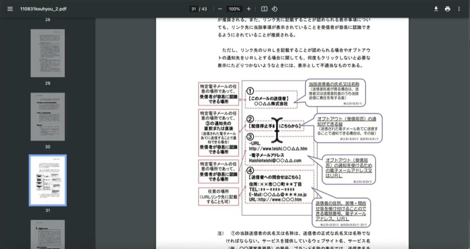Click the current page number field showing 31

tap(194, 9)
